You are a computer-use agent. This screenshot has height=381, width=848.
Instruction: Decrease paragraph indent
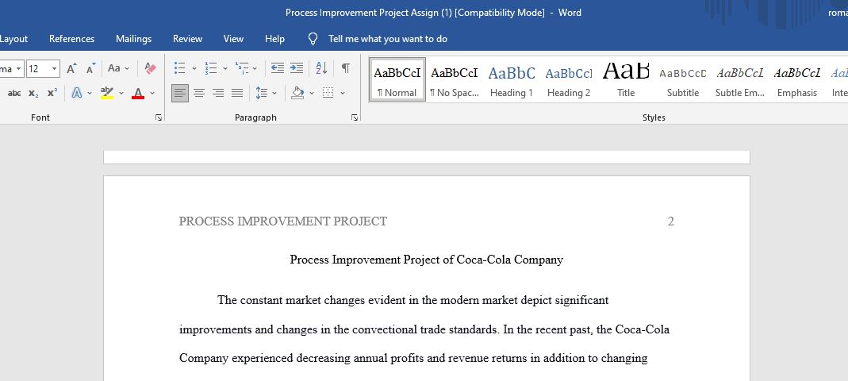pos(278,68)
